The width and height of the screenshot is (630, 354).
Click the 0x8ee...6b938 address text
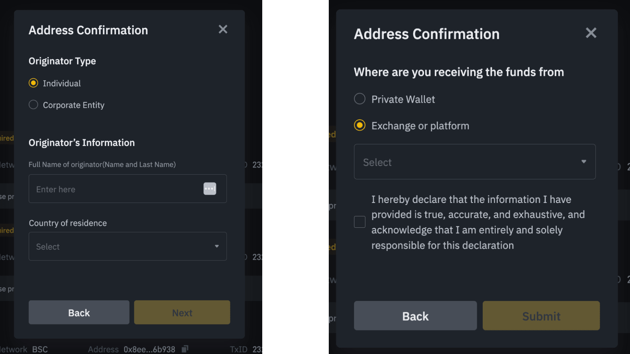click(x=149, y=349)
